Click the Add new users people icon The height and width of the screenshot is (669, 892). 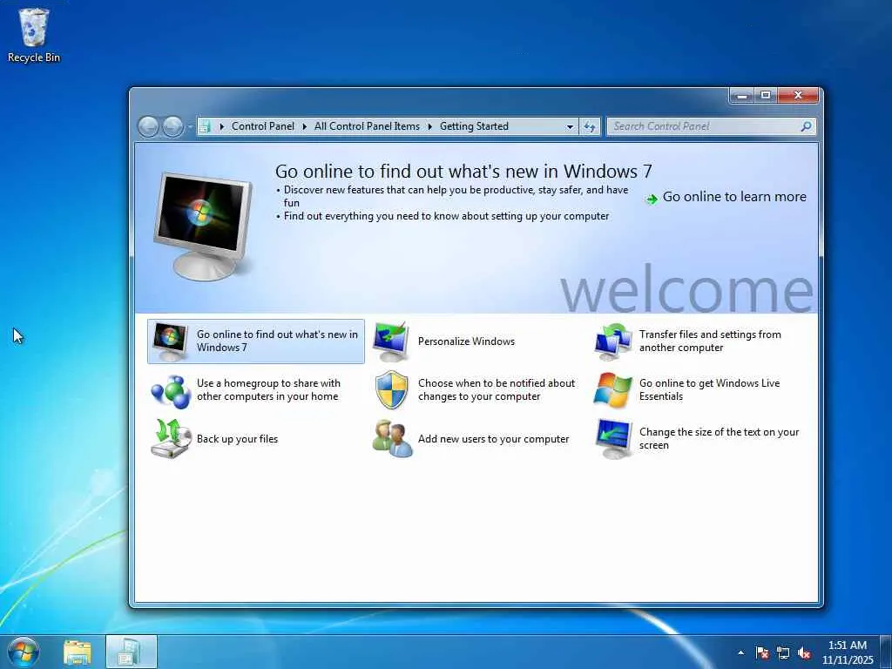pos(391,439)
